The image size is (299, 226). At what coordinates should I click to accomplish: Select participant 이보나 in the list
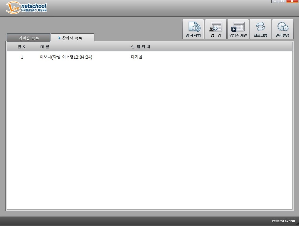(66, 57)
